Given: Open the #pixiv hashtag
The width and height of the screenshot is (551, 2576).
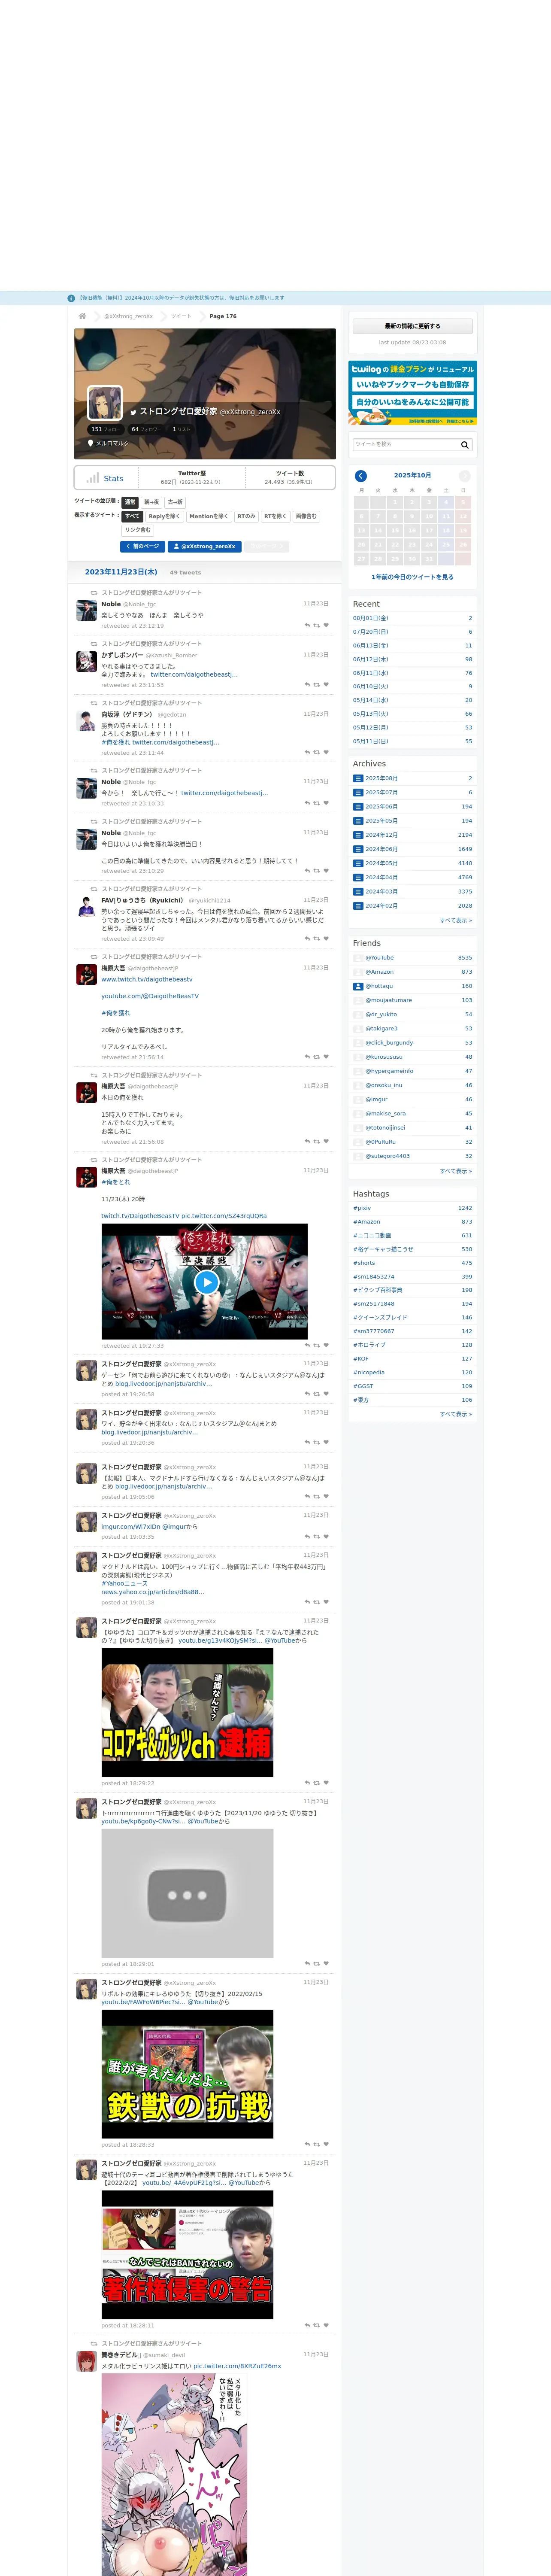Looking at the screenshot, I should pyautogui.click(x=362, y=1208).
